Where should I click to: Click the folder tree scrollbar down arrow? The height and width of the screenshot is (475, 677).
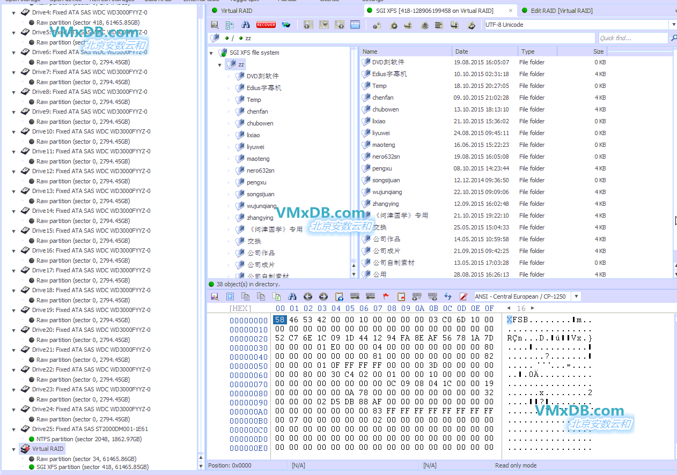pos(354,274)
